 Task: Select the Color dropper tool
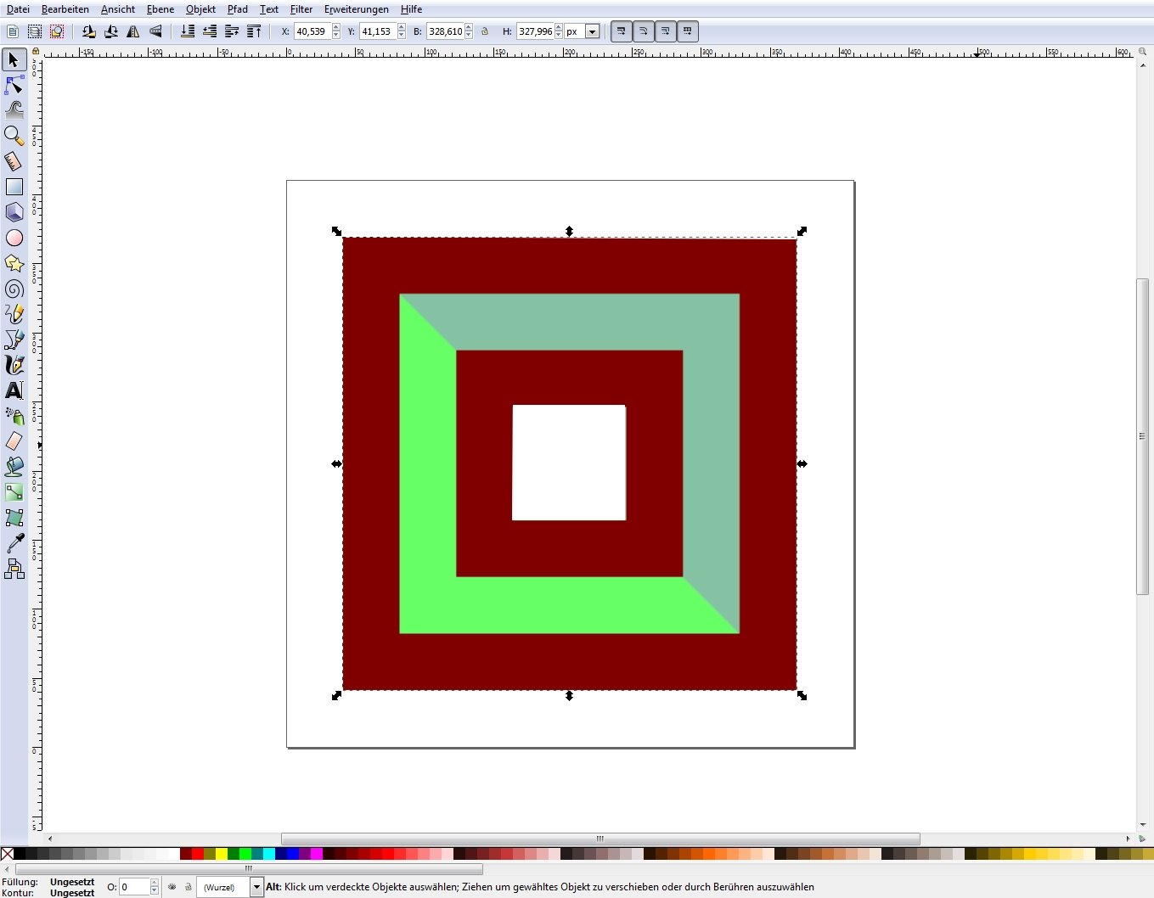[14, 543]
